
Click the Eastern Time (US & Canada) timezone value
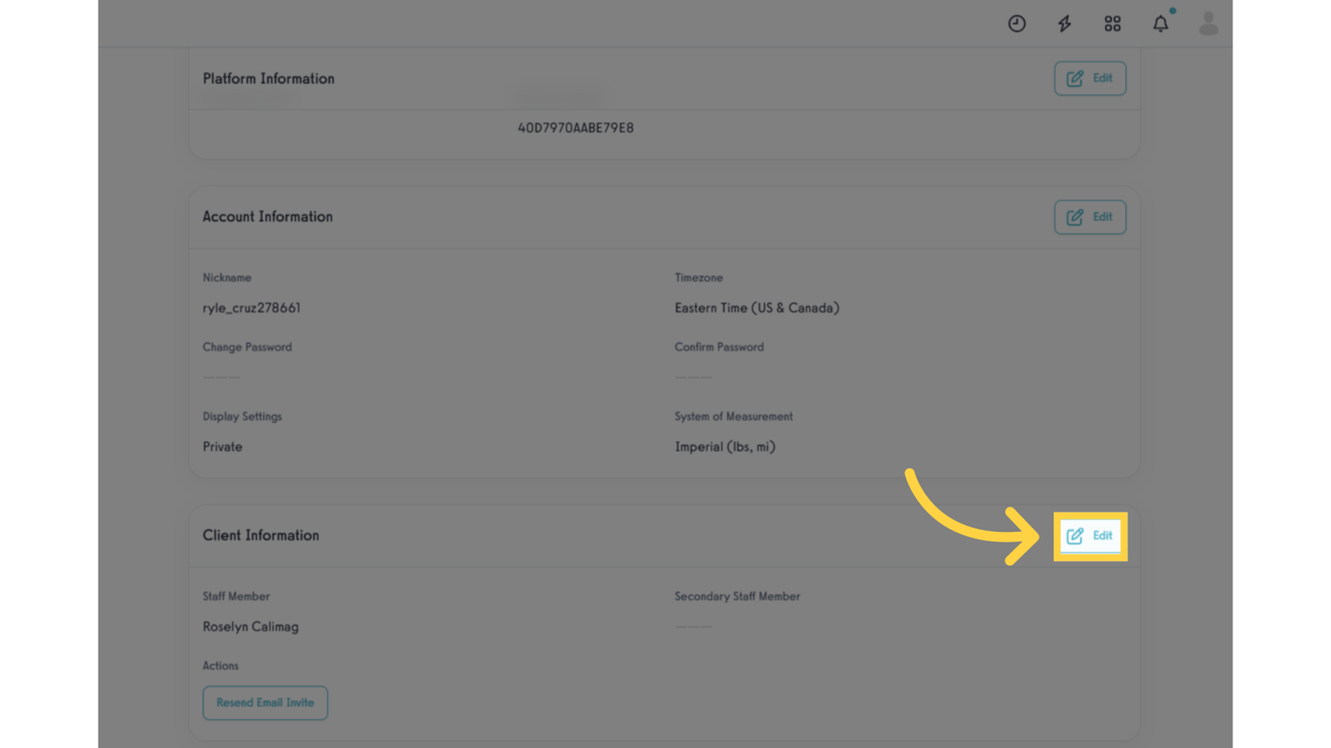(x=755, y=308)
